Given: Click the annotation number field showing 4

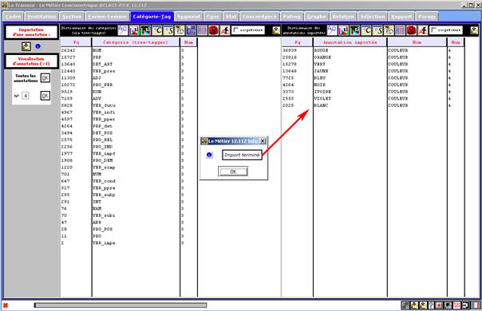Looking at the screenshot, I should point(26,96).
